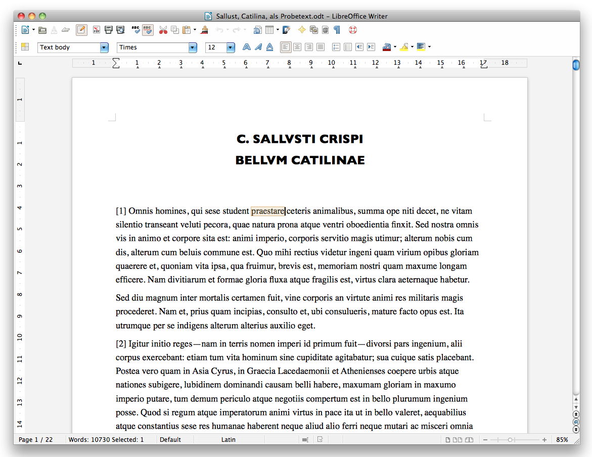The width and height of the screenshot is (592, 457).
Task: Click the Zoom In plus button
Action: pyautogui.click(x=544, y=440)
